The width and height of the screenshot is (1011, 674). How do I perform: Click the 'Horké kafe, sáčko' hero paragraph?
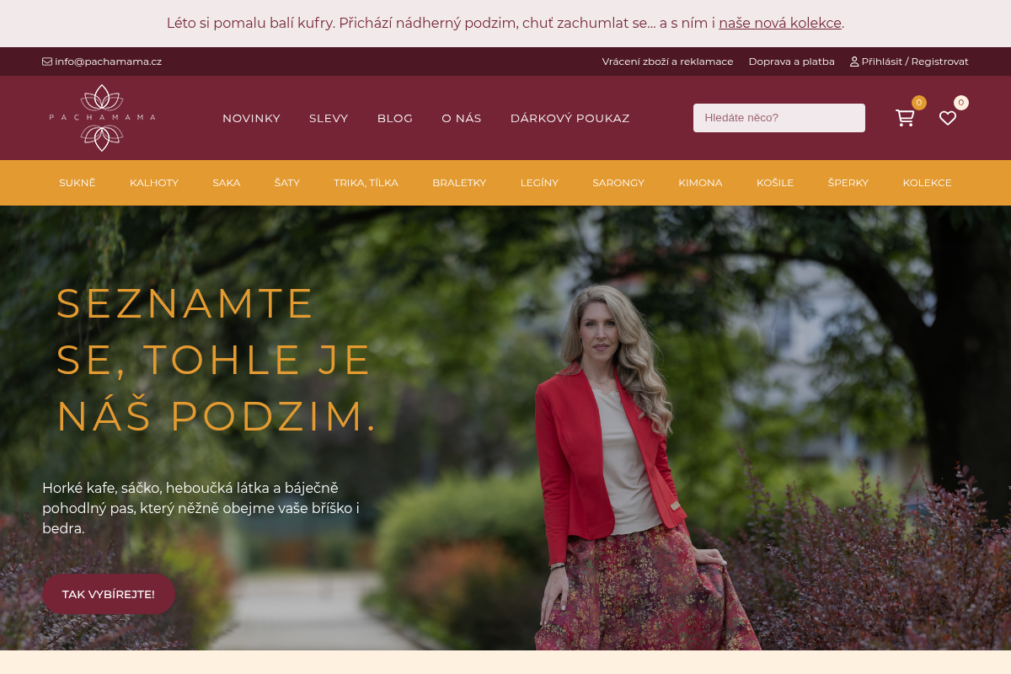[x=201, y=508]
